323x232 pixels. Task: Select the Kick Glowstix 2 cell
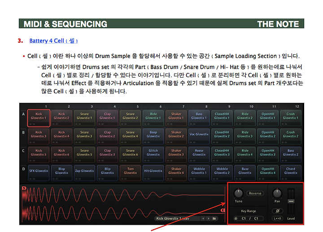(61, 118)
